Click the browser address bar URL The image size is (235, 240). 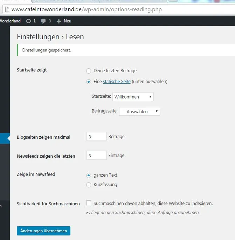click(87, 9)
